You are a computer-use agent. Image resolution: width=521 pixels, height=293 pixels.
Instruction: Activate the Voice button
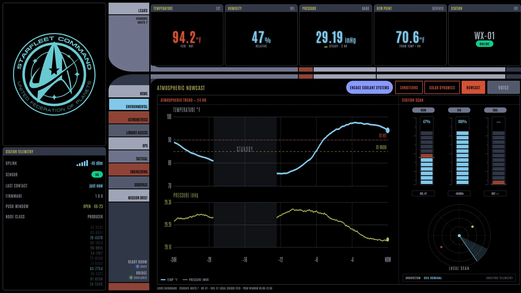(x=503, y=88)
